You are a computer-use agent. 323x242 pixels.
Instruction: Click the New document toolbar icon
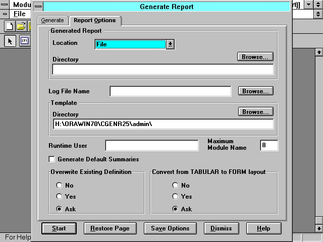click(10, 26)
